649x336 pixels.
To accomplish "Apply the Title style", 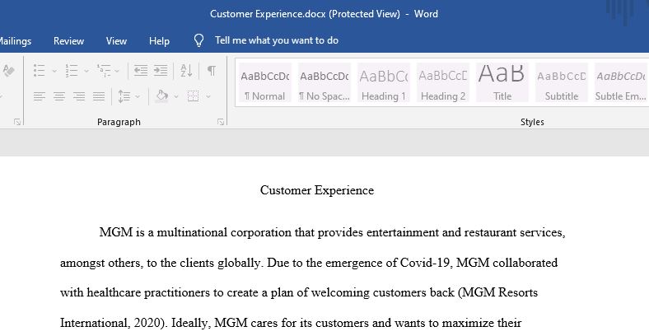I will [502, 82].
